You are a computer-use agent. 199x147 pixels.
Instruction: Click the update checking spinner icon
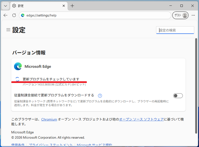18,79
